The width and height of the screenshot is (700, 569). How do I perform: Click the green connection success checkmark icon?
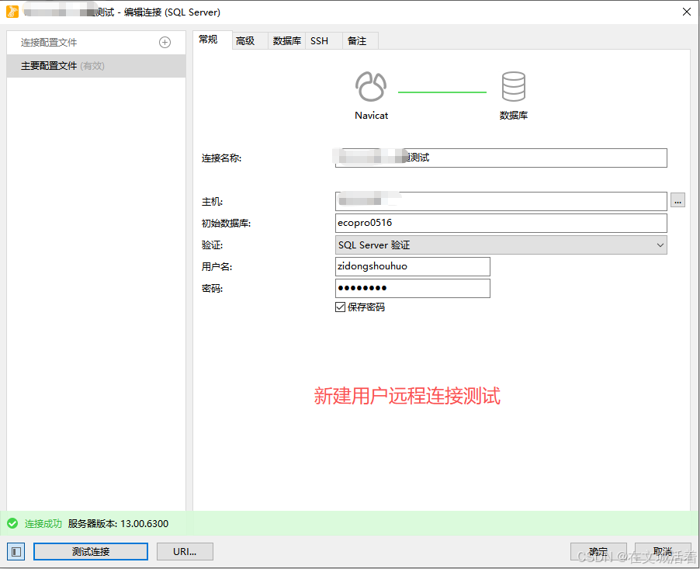12,523
